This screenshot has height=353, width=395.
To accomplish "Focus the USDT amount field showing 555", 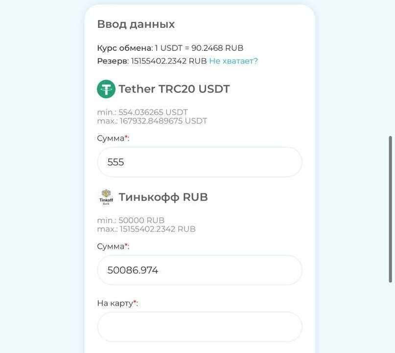I will [x=200, y=162].
